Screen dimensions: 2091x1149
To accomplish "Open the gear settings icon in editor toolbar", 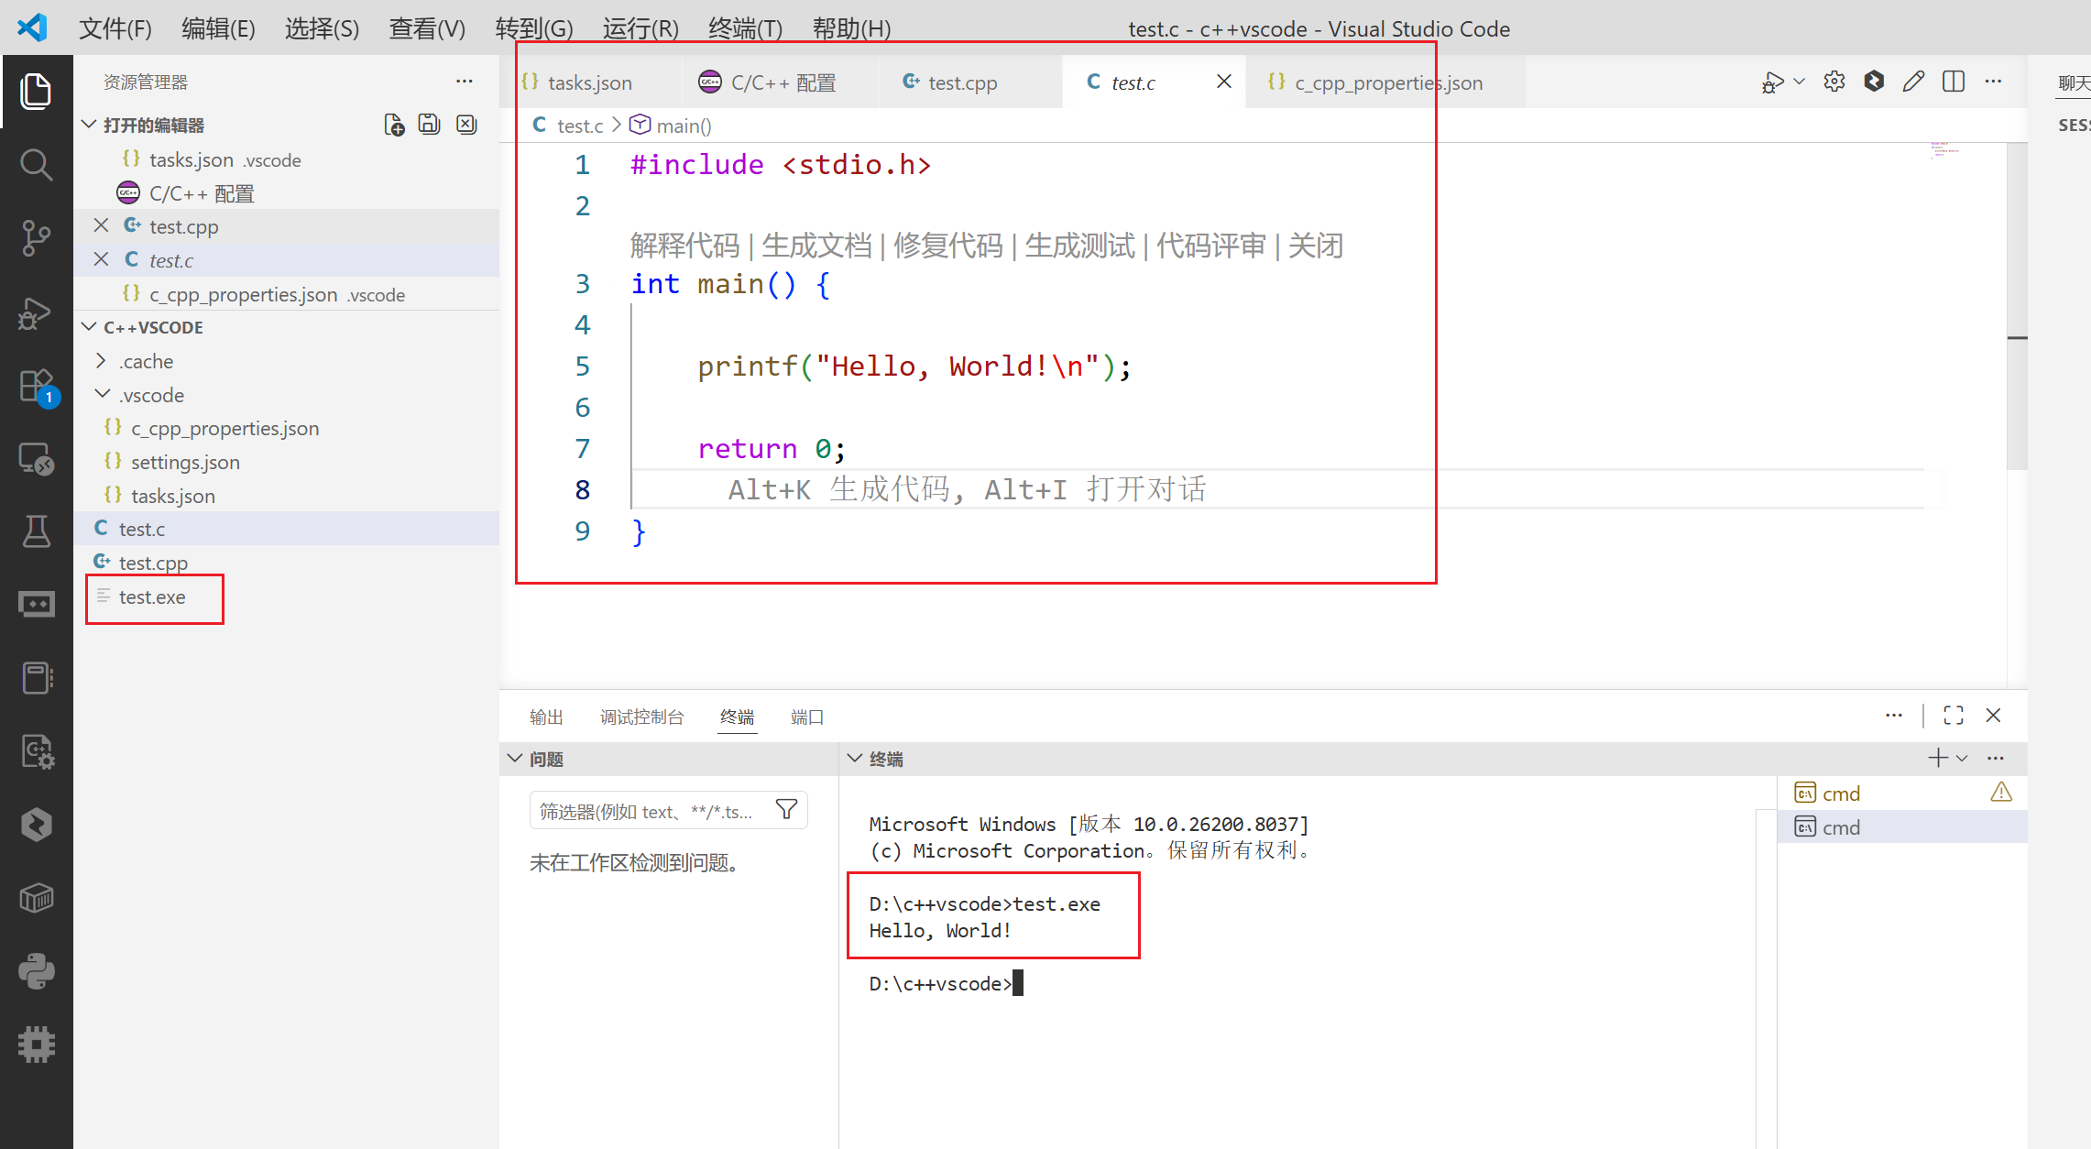I will [x=1834, y=82].
